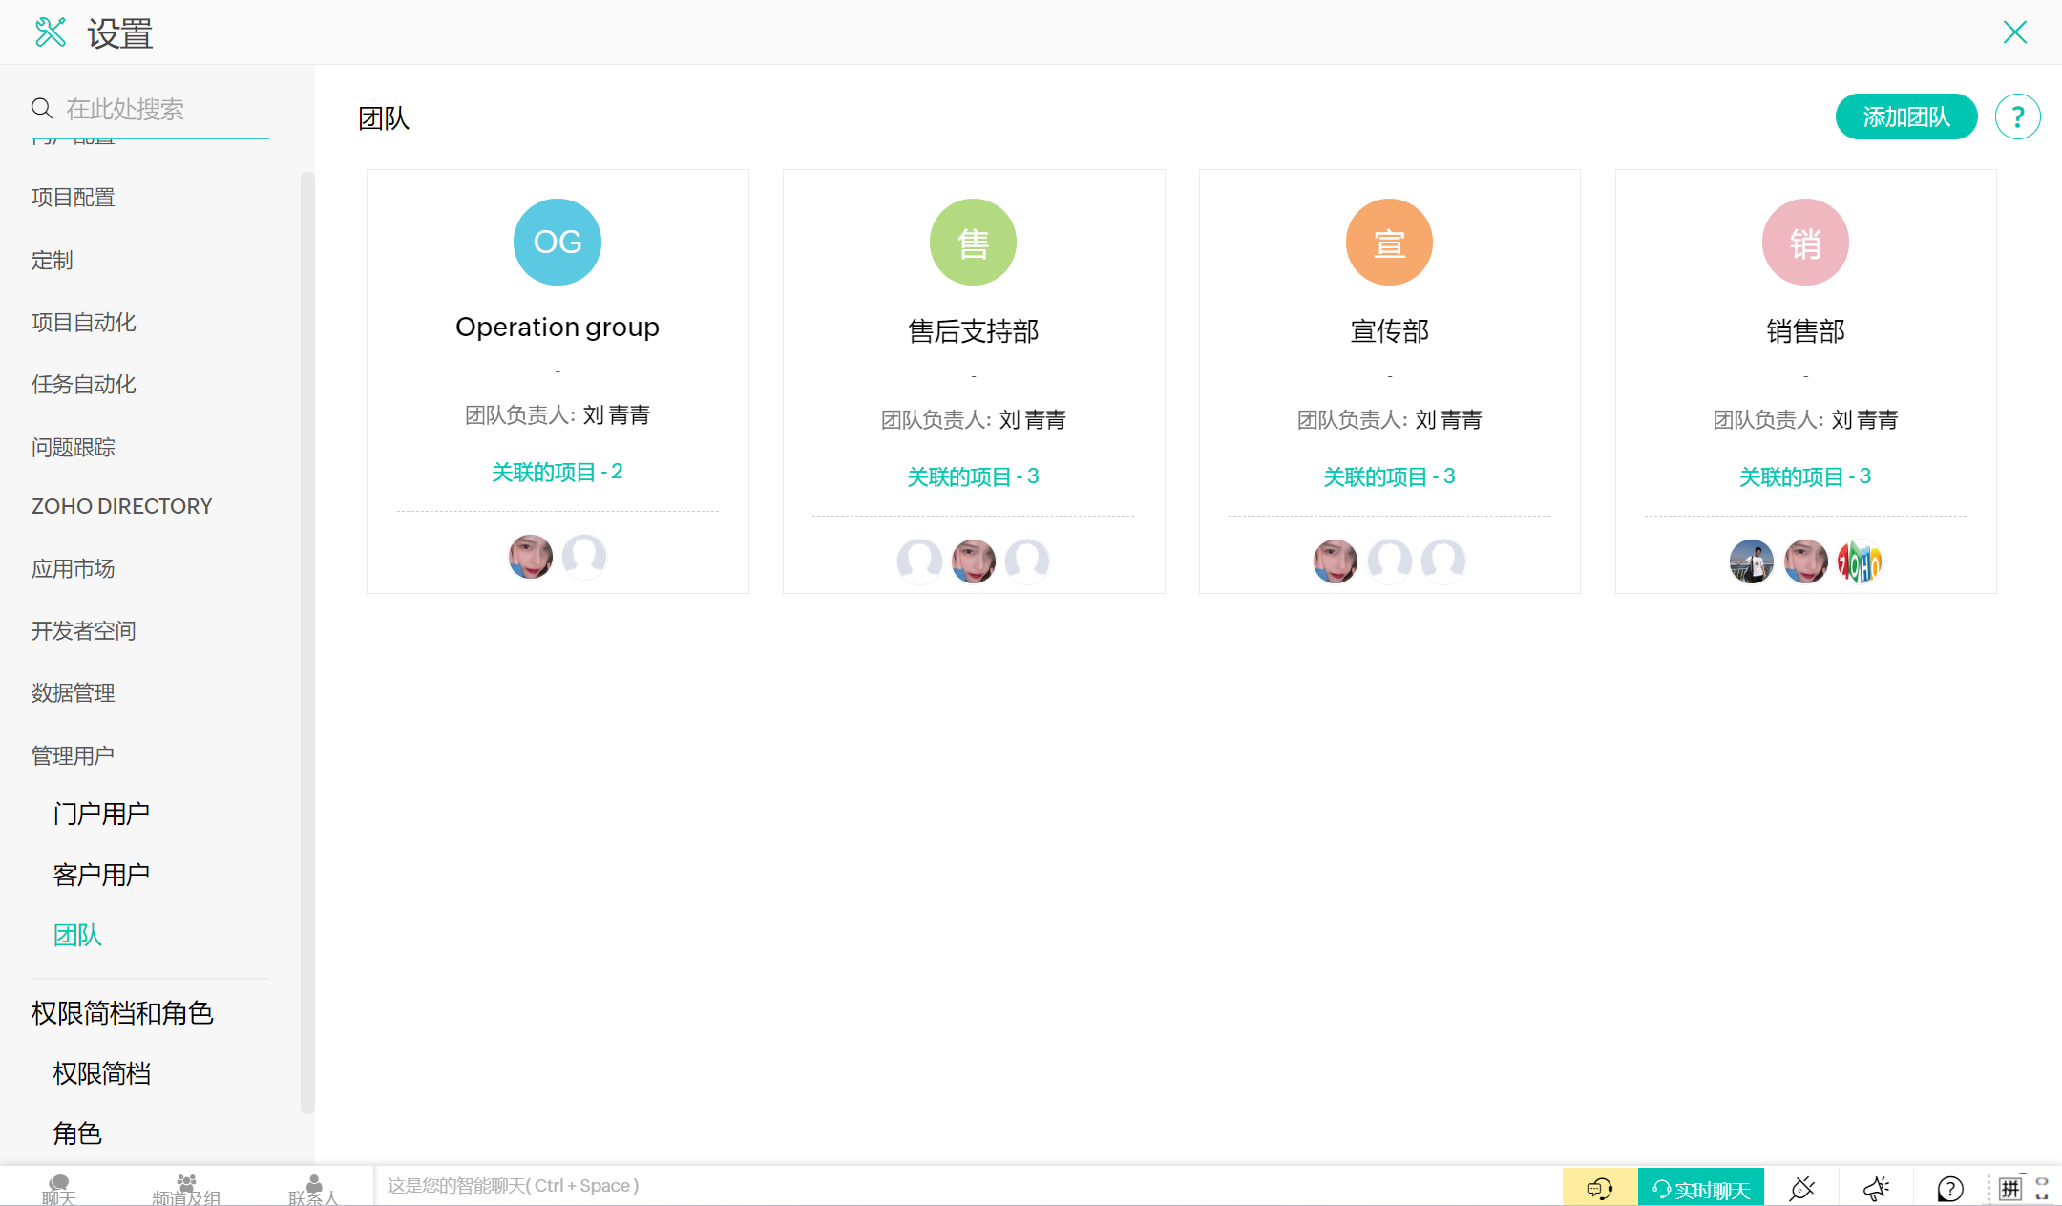Open 关联的项目 - 2 link on Operation group
This screenshot has width=2062, height=1206.
point(557,471)
